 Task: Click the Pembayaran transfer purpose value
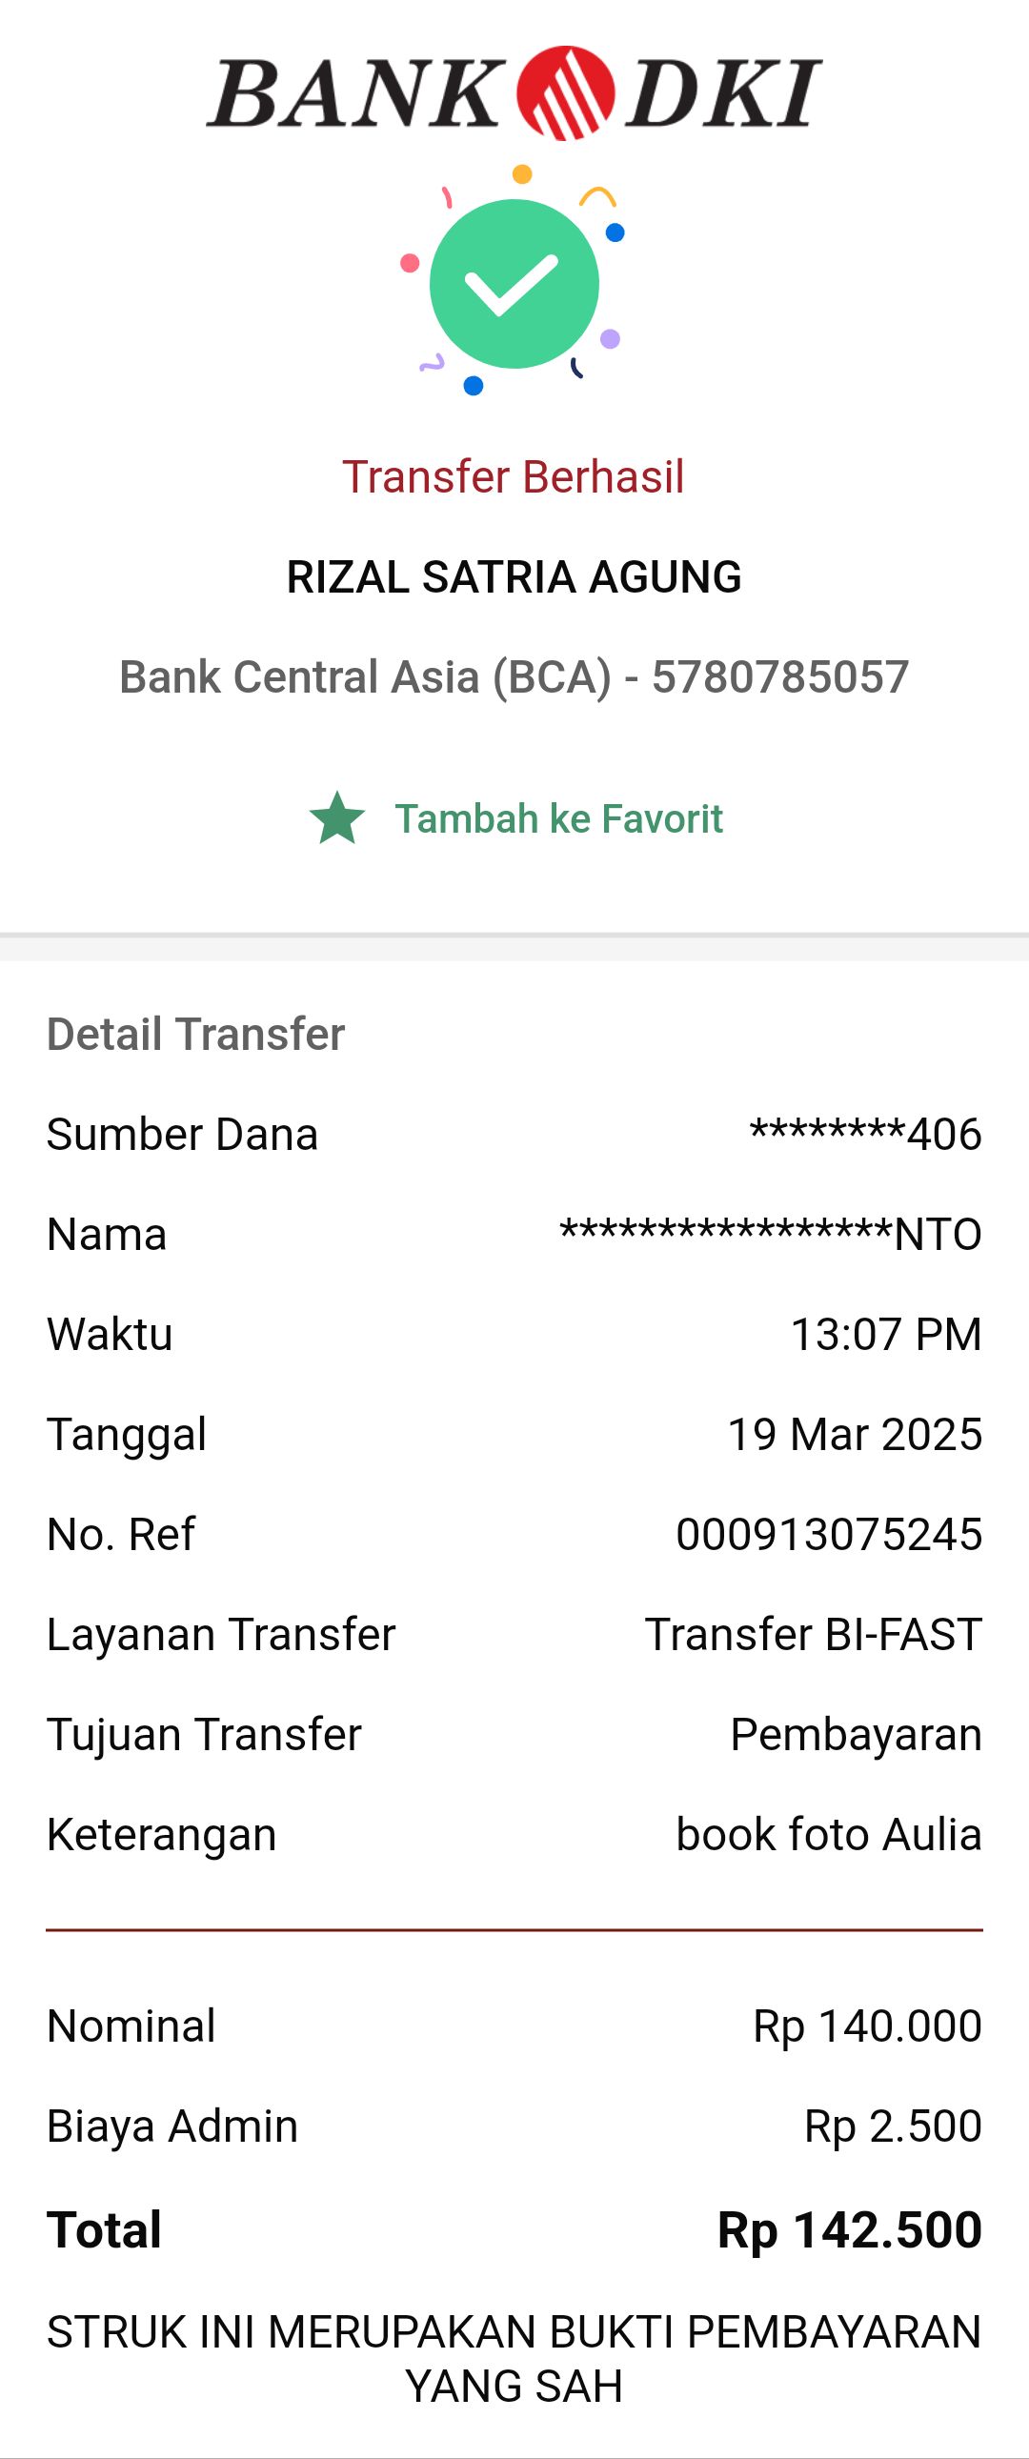tap(856, 1735)
